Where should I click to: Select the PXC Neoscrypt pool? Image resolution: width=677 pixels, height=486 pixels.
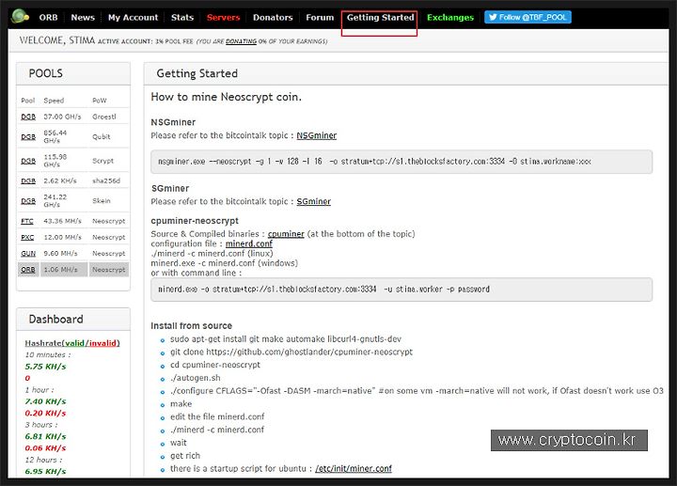(x=27, y=238)
